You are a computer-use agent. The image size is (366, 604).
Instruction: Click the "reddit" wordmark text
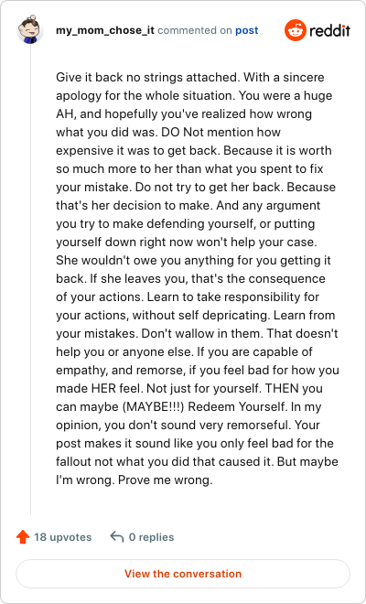(x=329, y=30)
